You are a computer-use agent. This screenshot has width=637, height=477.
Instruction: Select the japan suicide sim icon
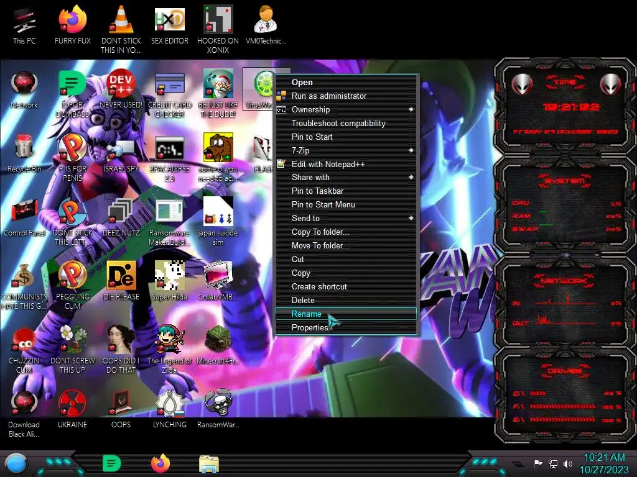[218, 222]
